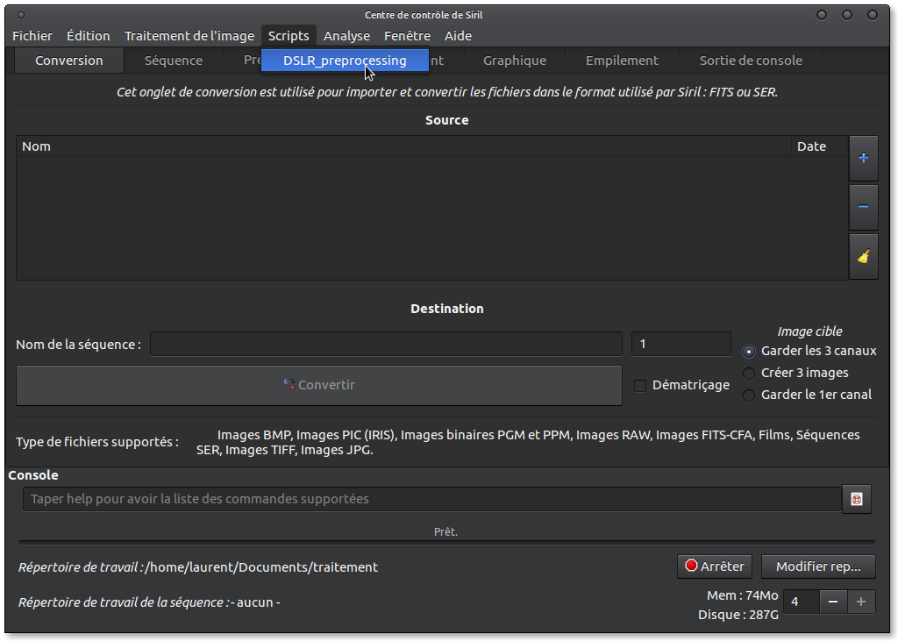Open the Empilement tab

[x=622, y=61]
